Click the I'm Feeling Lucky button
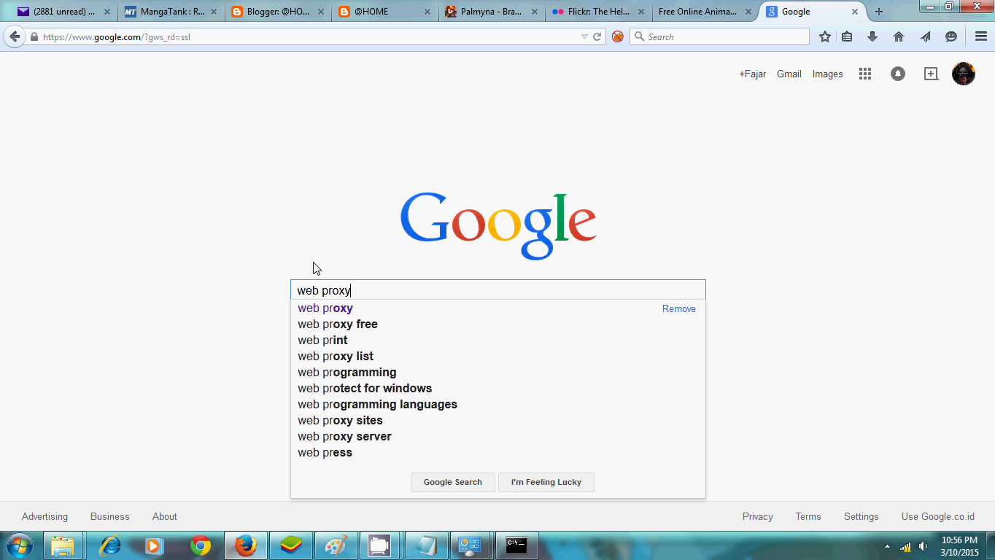The image size is (995, 560). [x=546, y=482]
